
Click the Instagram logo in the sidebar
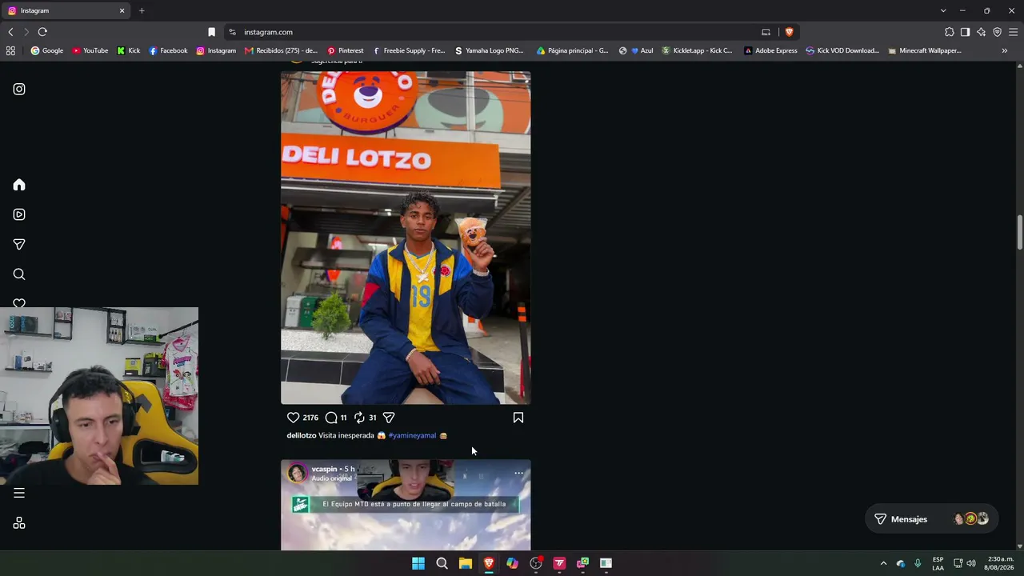[19, 89]
